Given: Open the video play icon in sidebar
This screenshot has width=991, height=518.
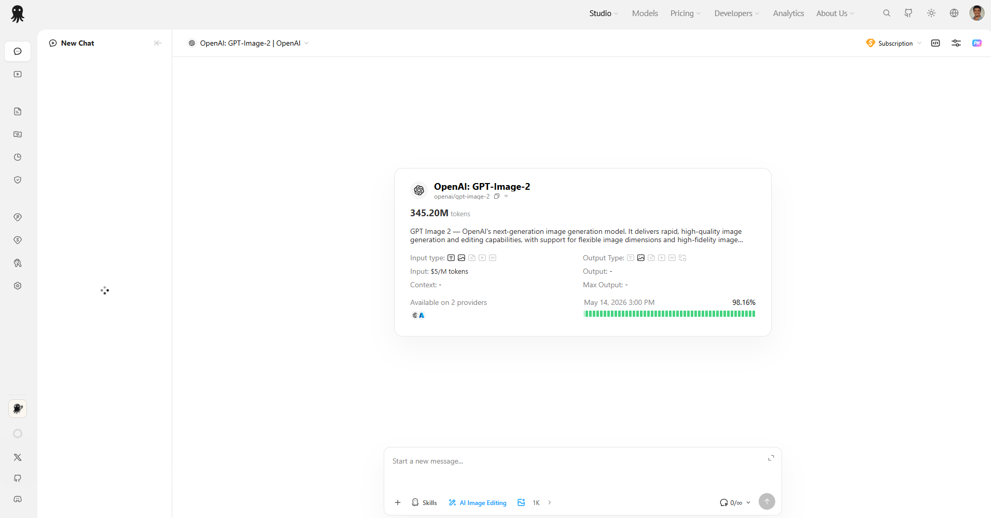Looking at the screenshot, I should (18, 74).
